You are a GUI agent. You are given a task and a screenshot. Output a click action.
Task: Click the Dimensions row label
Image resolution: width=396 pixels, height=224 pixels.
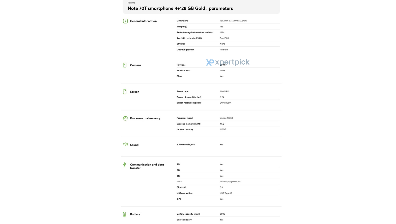pyautogui.click(x=182, y=21)
